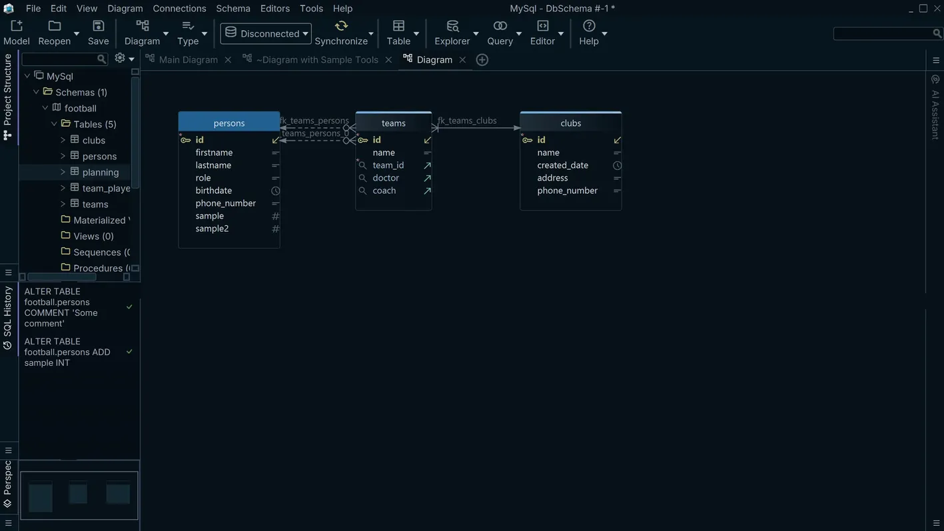944x531 pixels.
Task: Toggle the checkmark on the COMMENT SQL entry
Action: coord(128,306)
